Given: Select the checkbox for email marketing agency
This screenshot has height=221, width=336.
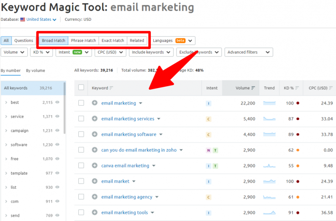Looking at the screenshot, I should 81,197.
